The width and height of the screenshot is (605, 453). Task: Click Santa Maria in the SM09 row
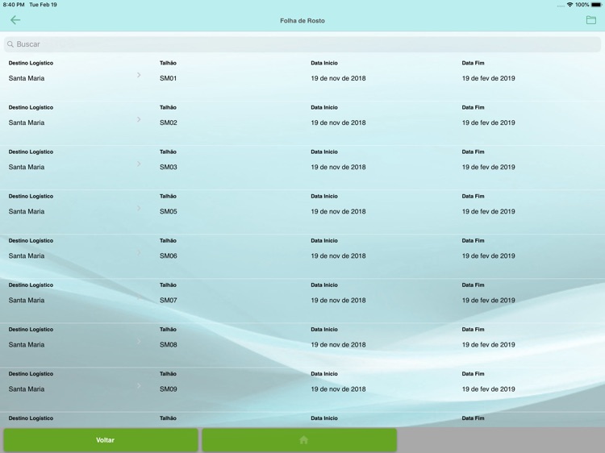27,389
